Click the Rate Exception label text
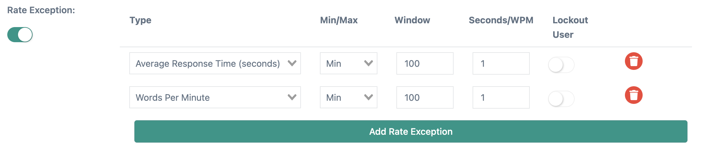 tap(41, 10)
